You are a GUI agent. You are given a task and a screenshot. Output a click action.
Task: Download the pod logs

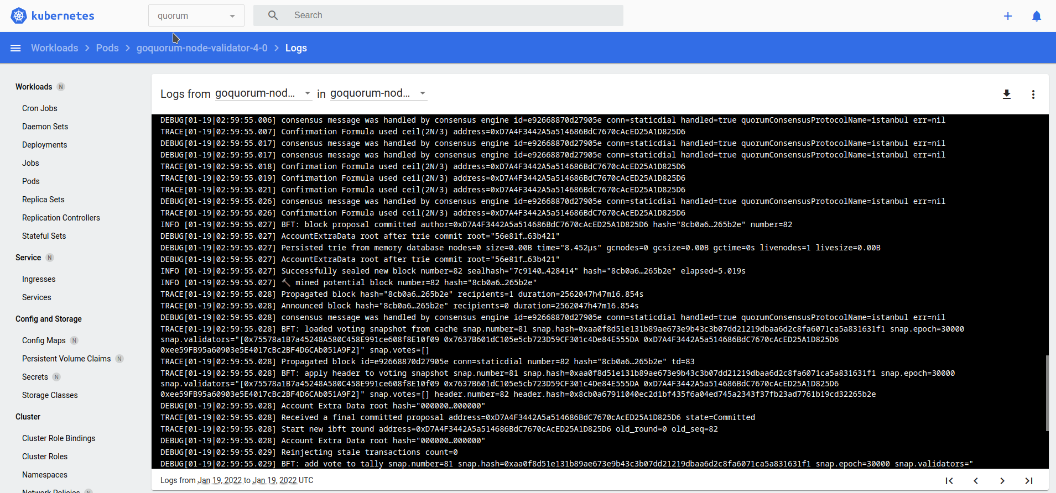click(1007, 95)
